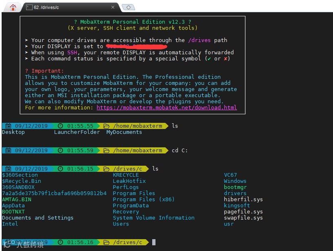The image size is (333, 251).
Task: Click the 'Documents and Settings' entry
Action: (38, 218)
